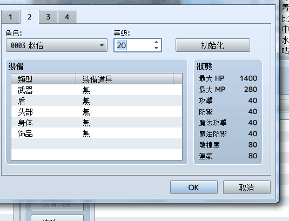289x221 pixels.
Task: Select the 盾 equipment row
Action: coord(97,101)
